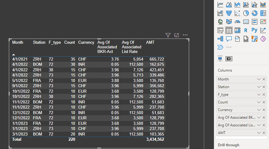The height and width of the screenshot is (149, 269).
Task: Open Focus mode for the table visual
Action: [x=176, y=35]
